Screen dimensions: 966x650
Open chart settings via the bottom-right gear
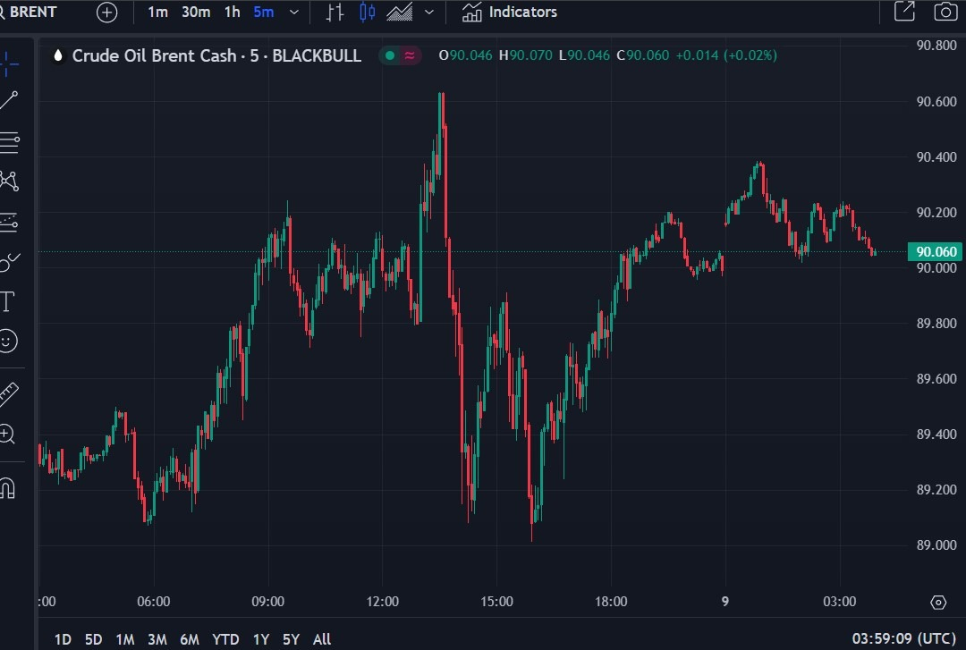[938, 602]
